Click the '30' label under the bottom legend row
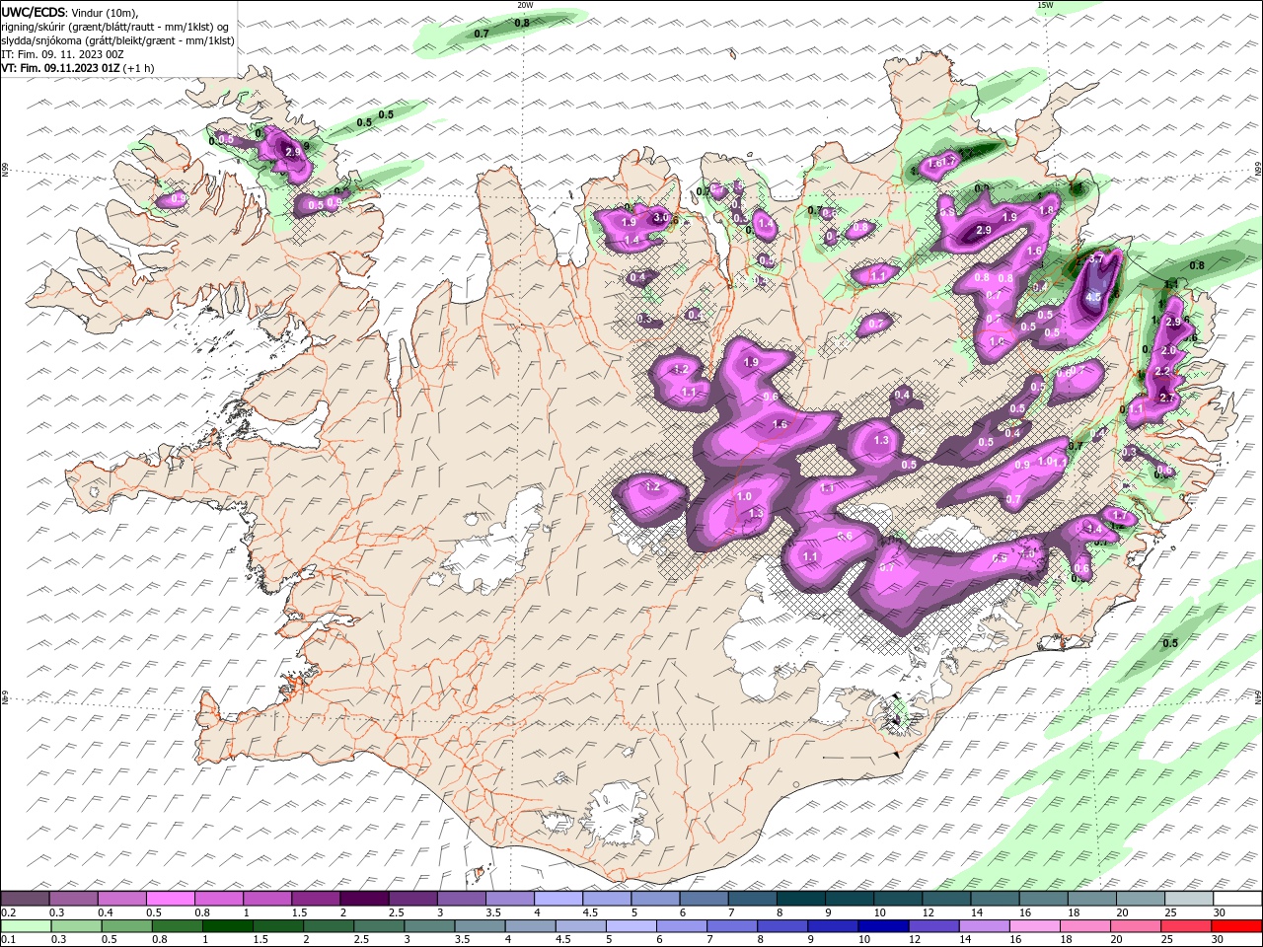The width and height of the screenshot is (1263, 947). point(1220,940)
